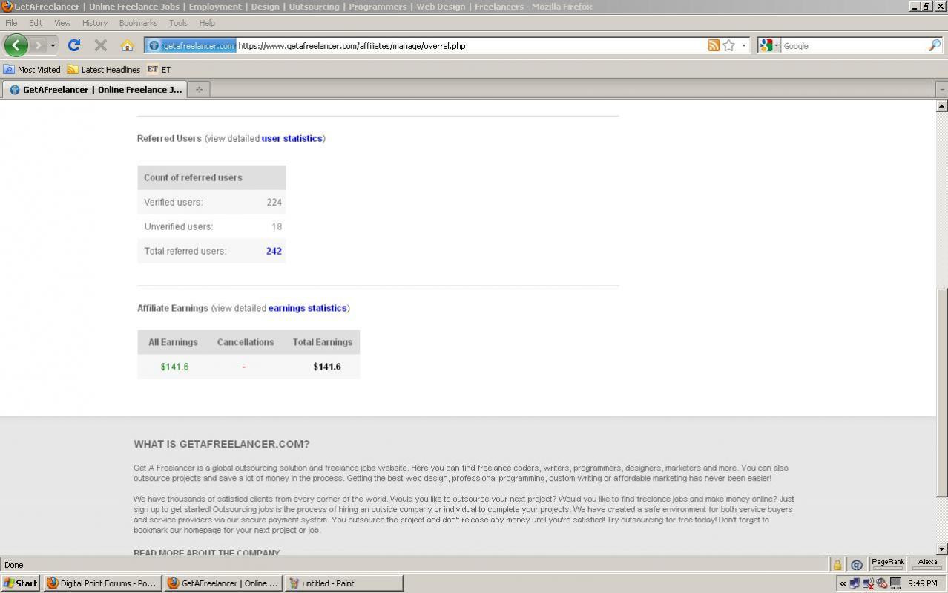Click into the URL address field
Image resolution: width=948 pixels, height=593 pixels.
[471, 46]
